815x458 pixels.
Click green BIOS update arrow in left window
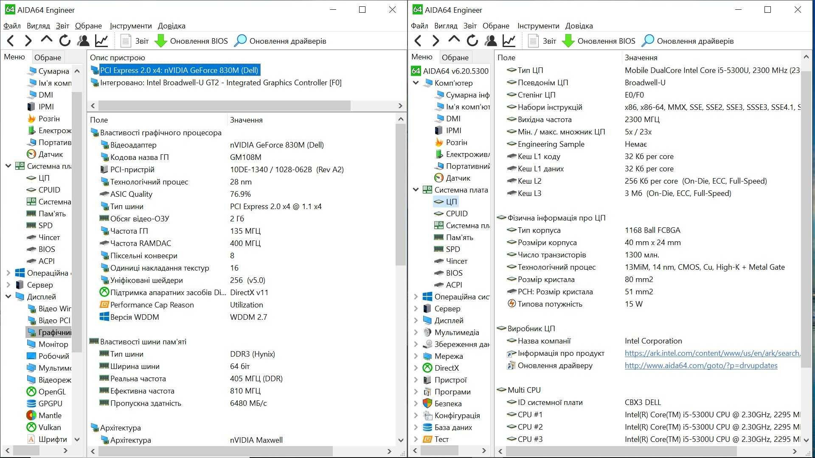pos(160,41)
